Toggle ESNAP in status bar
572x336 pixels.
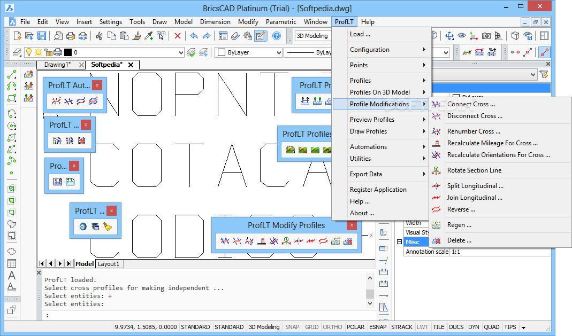378,327
